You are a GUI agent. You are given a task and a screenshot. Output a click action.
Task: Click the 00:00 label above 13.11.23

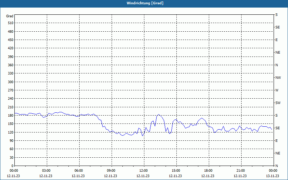coord(274,171)
